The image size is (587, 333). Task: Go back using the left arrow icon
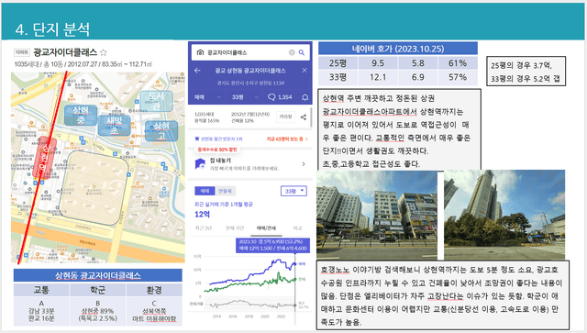point(198,71)
